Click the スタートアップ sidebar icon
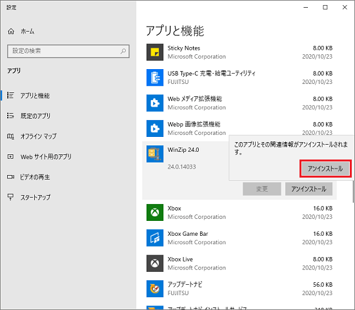This screenshot has width=355, height=310. (10, 197)
